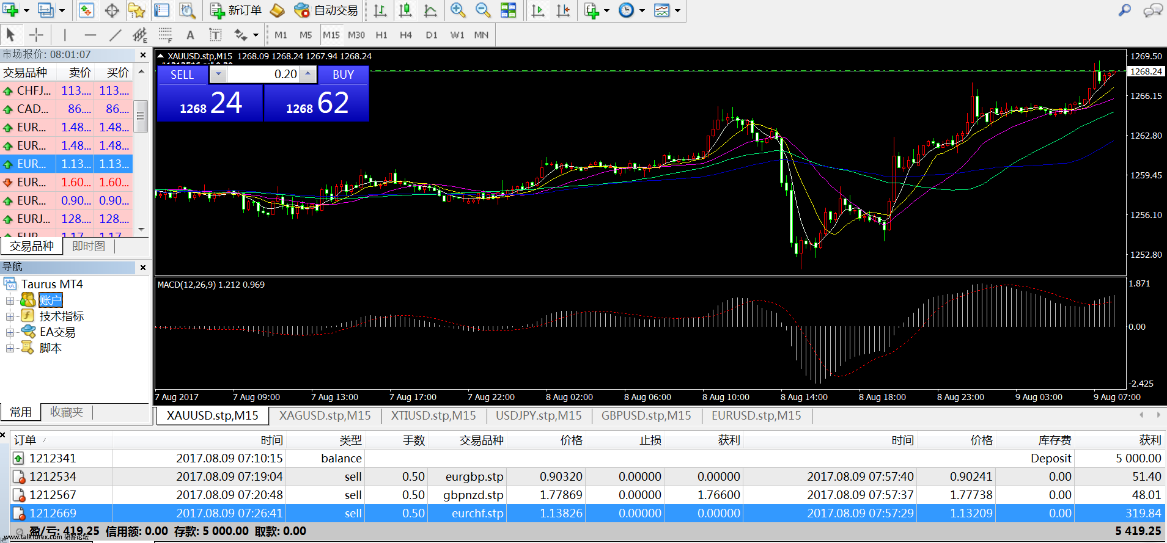This screenshot has width=1167, height=543.
Task: Toggle chart auto scroll icon
Action: (x=538, y=10)
